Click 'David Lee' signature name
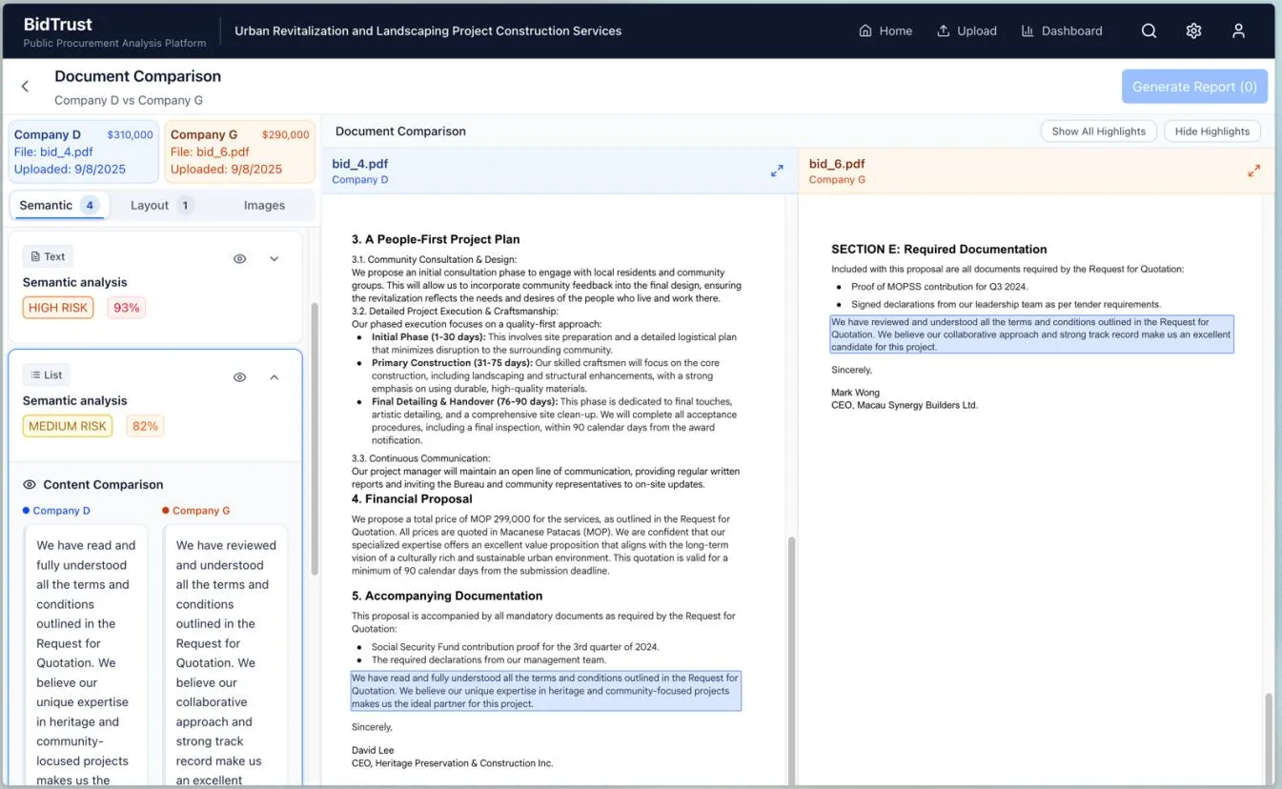This screenshot has width=1282, height=789. click(373, 751)
